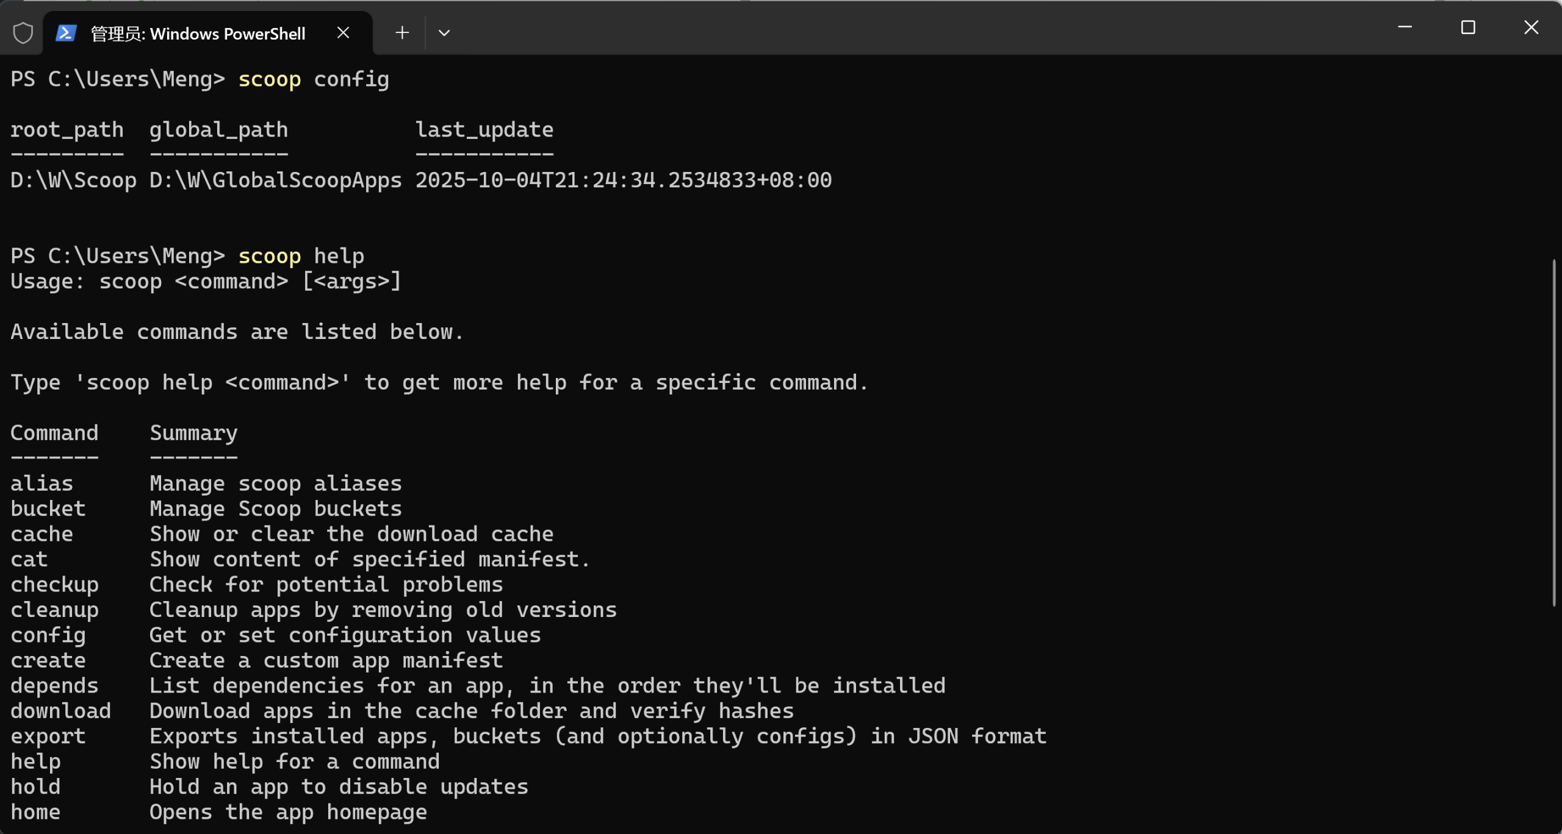Click the last_update timestamp value

click(623, 180)
